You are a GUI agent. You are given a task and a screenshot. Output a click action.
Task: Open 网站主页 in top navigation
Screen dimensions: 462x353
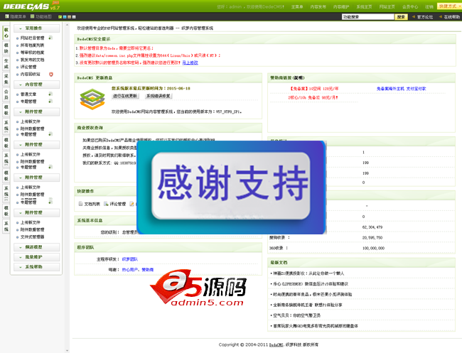pyautogui.click(x=387, y=6)
